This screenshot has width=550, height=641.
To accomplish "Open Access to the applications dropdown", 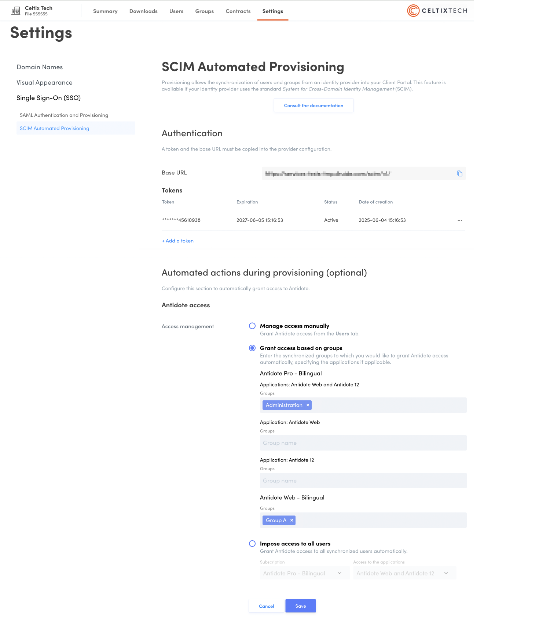I will pos(404,573).
